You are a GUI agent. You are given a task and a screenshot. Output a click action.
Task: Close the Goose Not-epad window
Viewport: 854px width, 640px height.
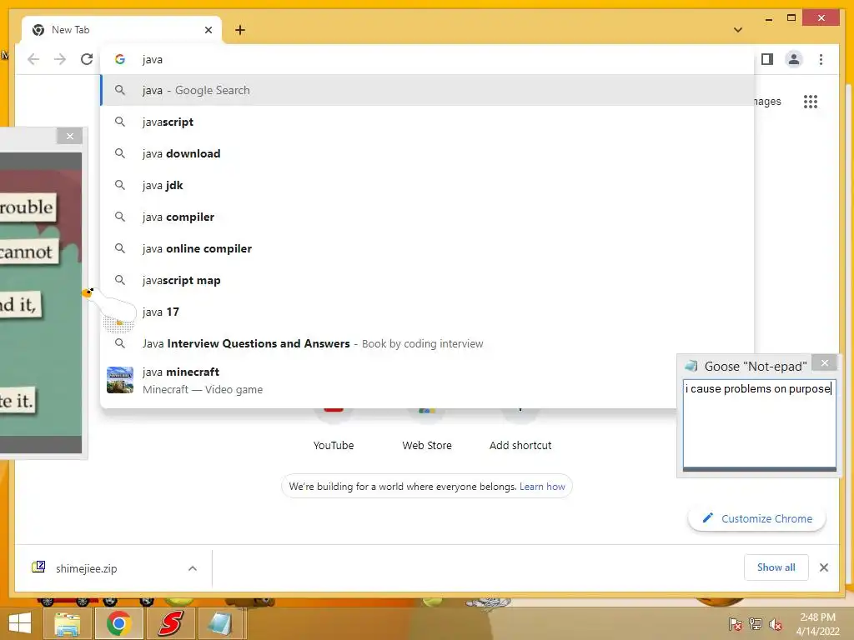[x=825, y=362]
